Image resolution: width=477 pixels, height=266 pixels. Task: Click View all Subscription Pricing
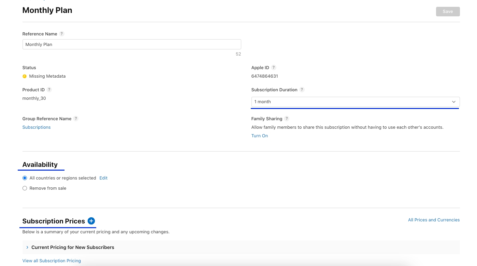(x=52, y=261)
